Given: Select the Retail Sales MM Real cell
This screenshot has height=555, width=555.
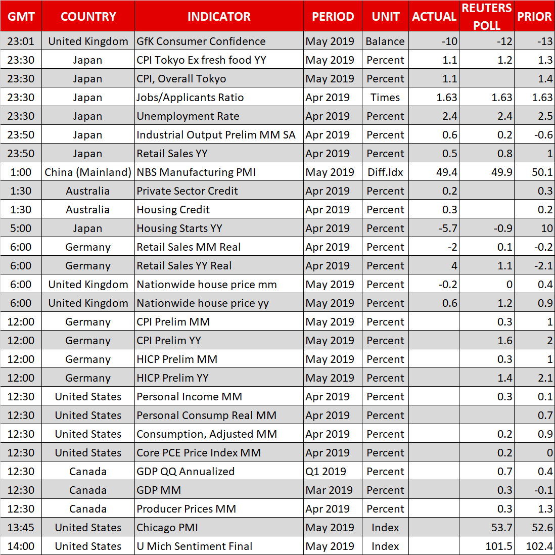Looking at the screenshot, I should coord(219,247).
